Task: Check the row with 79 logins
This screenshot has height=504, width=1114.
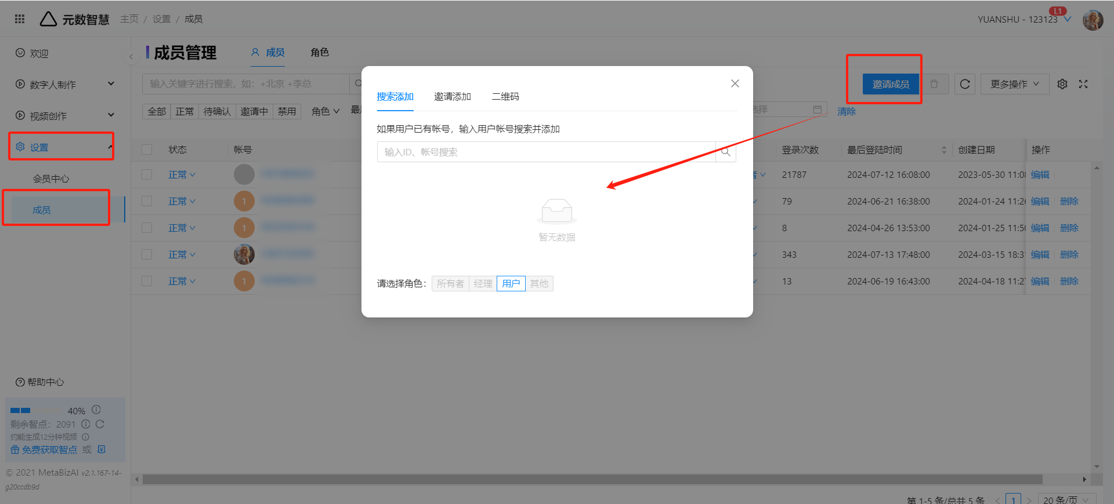Action: click(147, 201)
